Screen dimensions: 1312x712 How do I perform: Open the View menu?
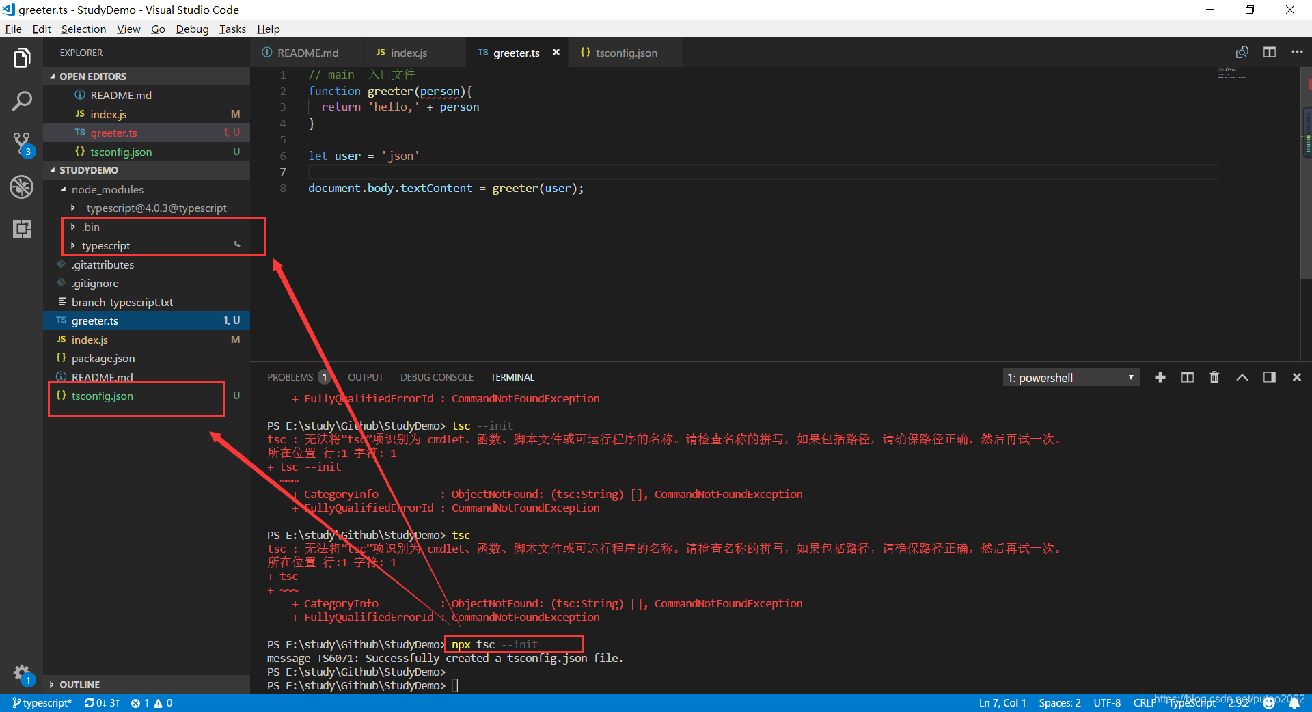(128, 29)
